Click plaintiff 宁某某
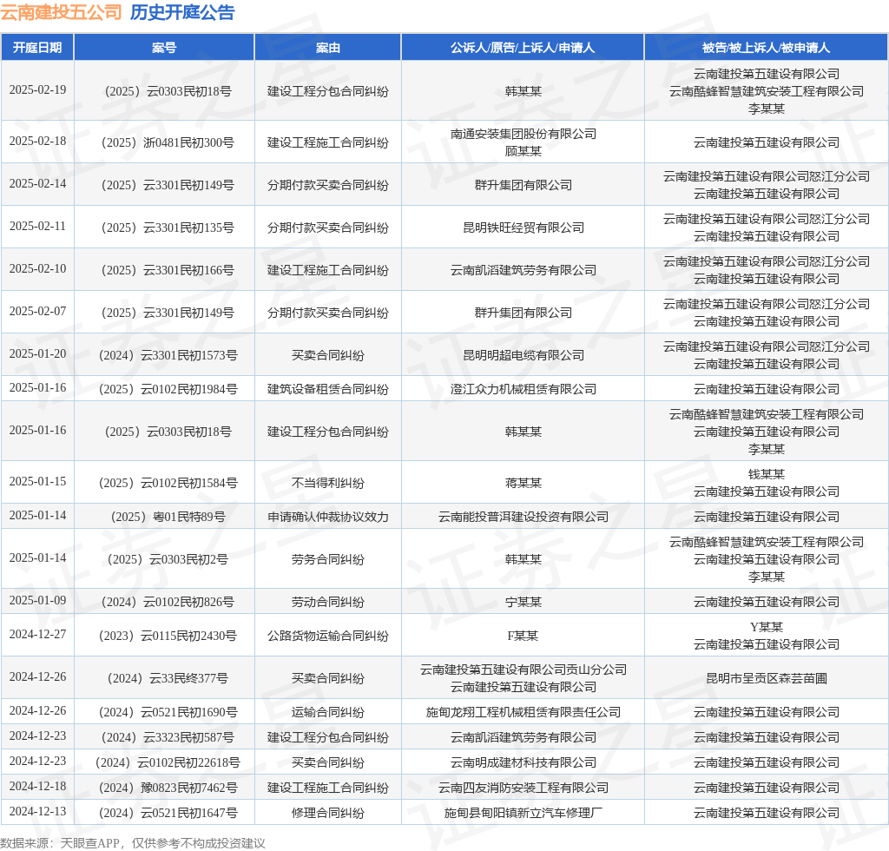Screen dimensions: 889x851 click(523, 602)
